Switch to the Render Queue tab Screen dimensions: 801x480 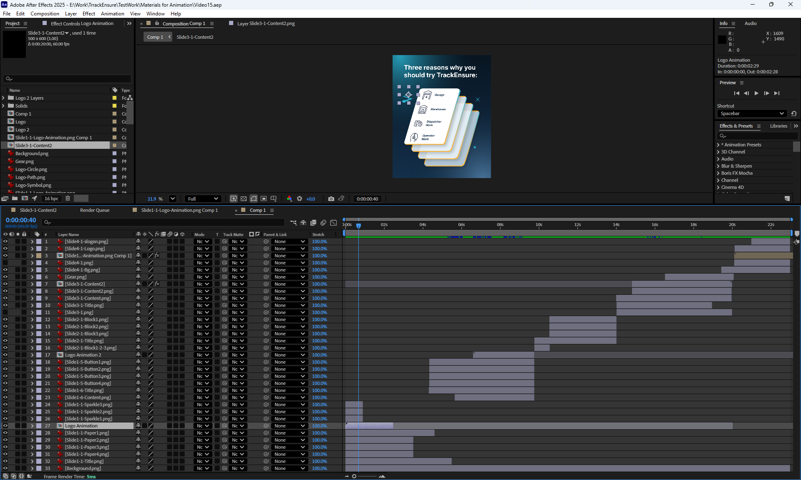(x=95, y=210)
